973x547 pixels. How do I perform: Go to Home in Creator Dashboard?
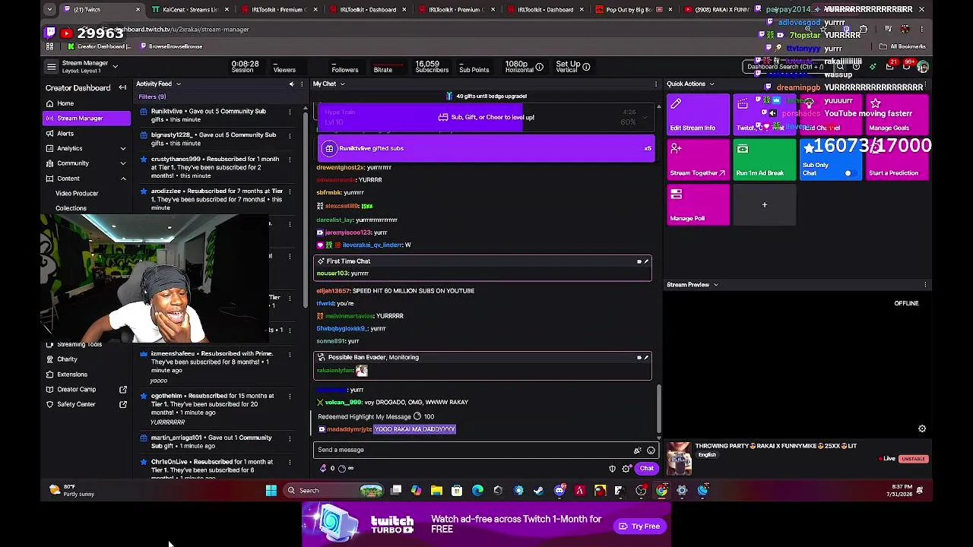pos(87,103)
